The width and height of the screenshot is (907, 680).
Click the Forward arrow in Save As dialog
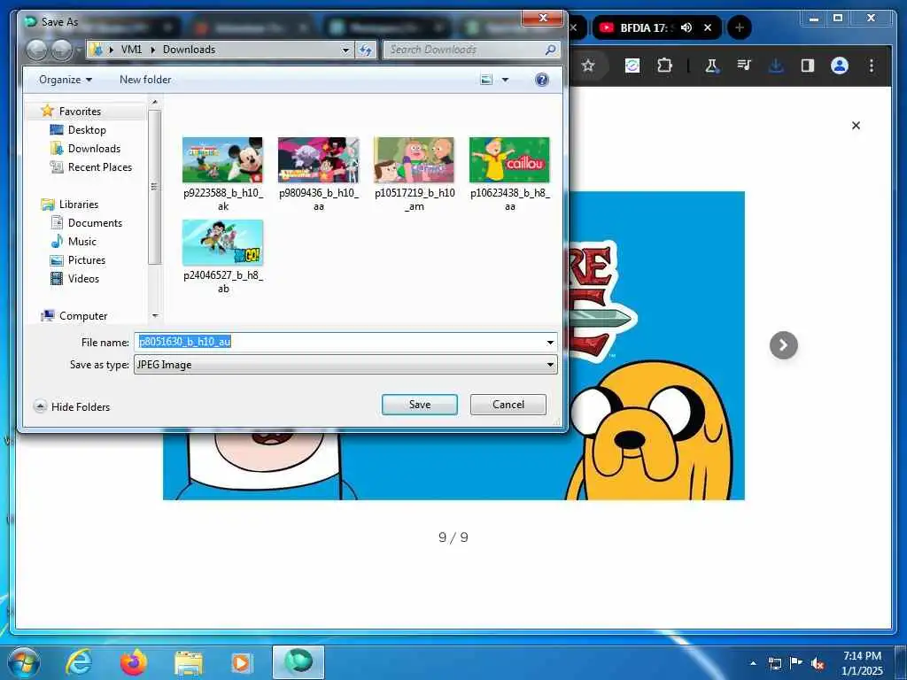coord(62,50)
